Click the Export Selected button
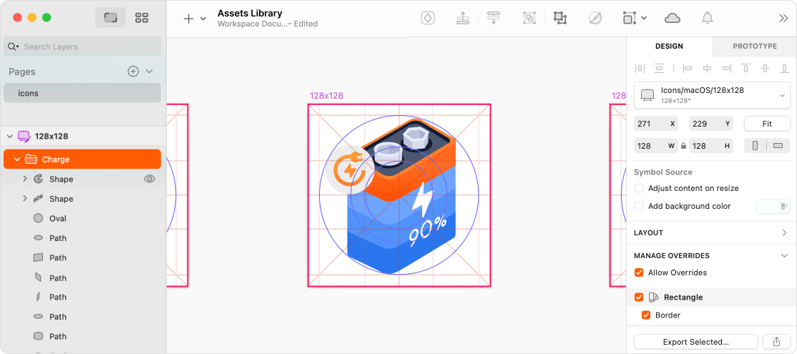797x354 pixels. tap(696, 342)
